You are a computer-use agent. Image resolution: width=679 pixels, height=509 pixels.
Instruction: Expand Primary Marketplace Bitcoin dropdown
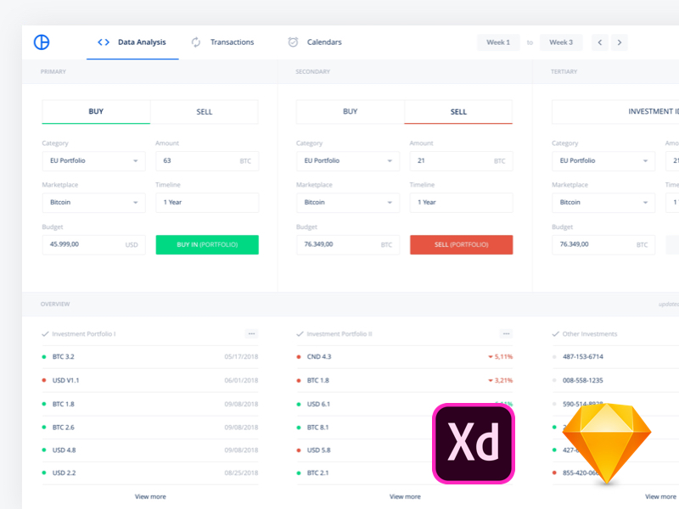[93, 203]
